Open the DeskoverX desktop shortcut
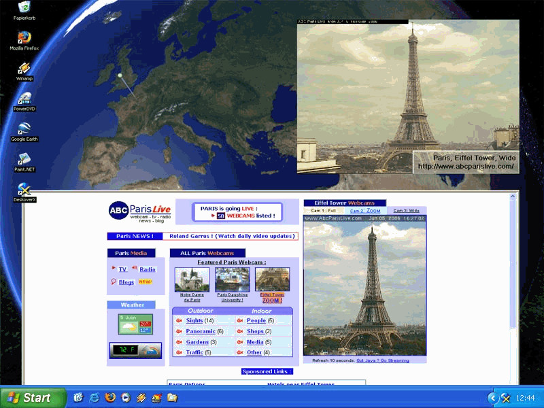The width and height of the screenshot is (544, 408). pyautogui.click(x=24, y=192)
